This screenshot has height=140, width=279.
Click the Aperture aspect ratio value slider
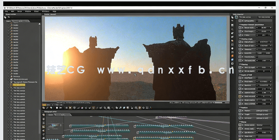click(x=264, y=89)
